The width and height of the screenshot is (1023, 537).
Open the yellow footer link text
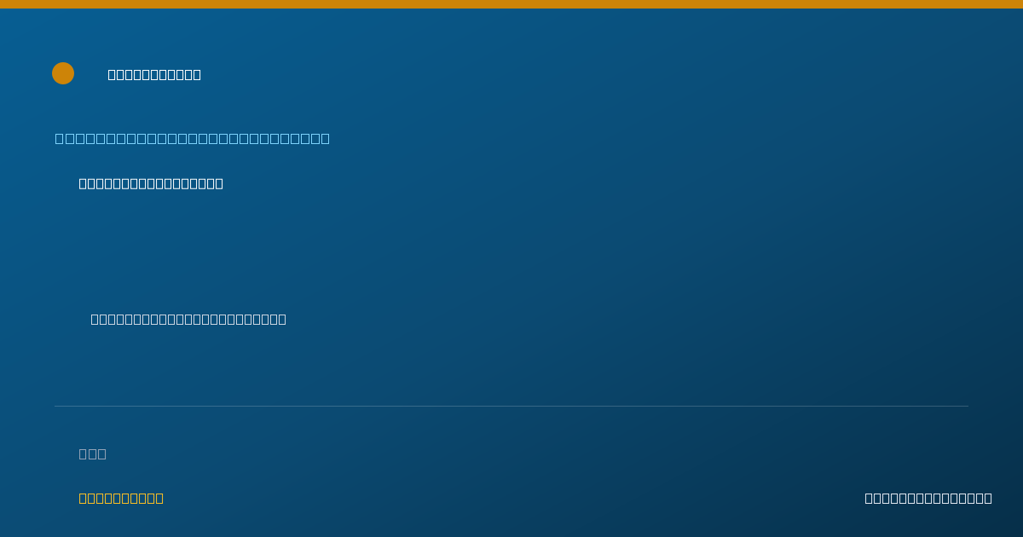pyautogui.click(x=121, y=498)
